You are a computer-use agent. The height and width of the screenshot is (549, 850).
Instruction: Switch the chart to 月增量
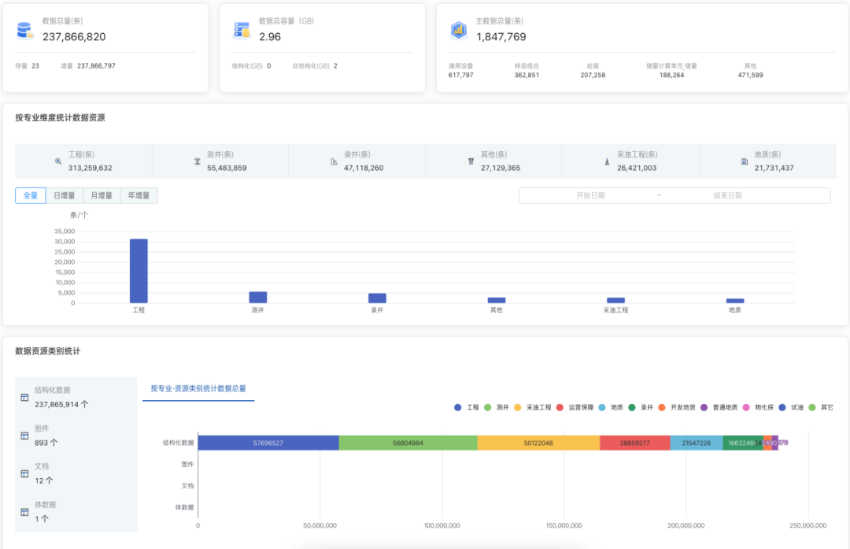(x=101, y=195)
